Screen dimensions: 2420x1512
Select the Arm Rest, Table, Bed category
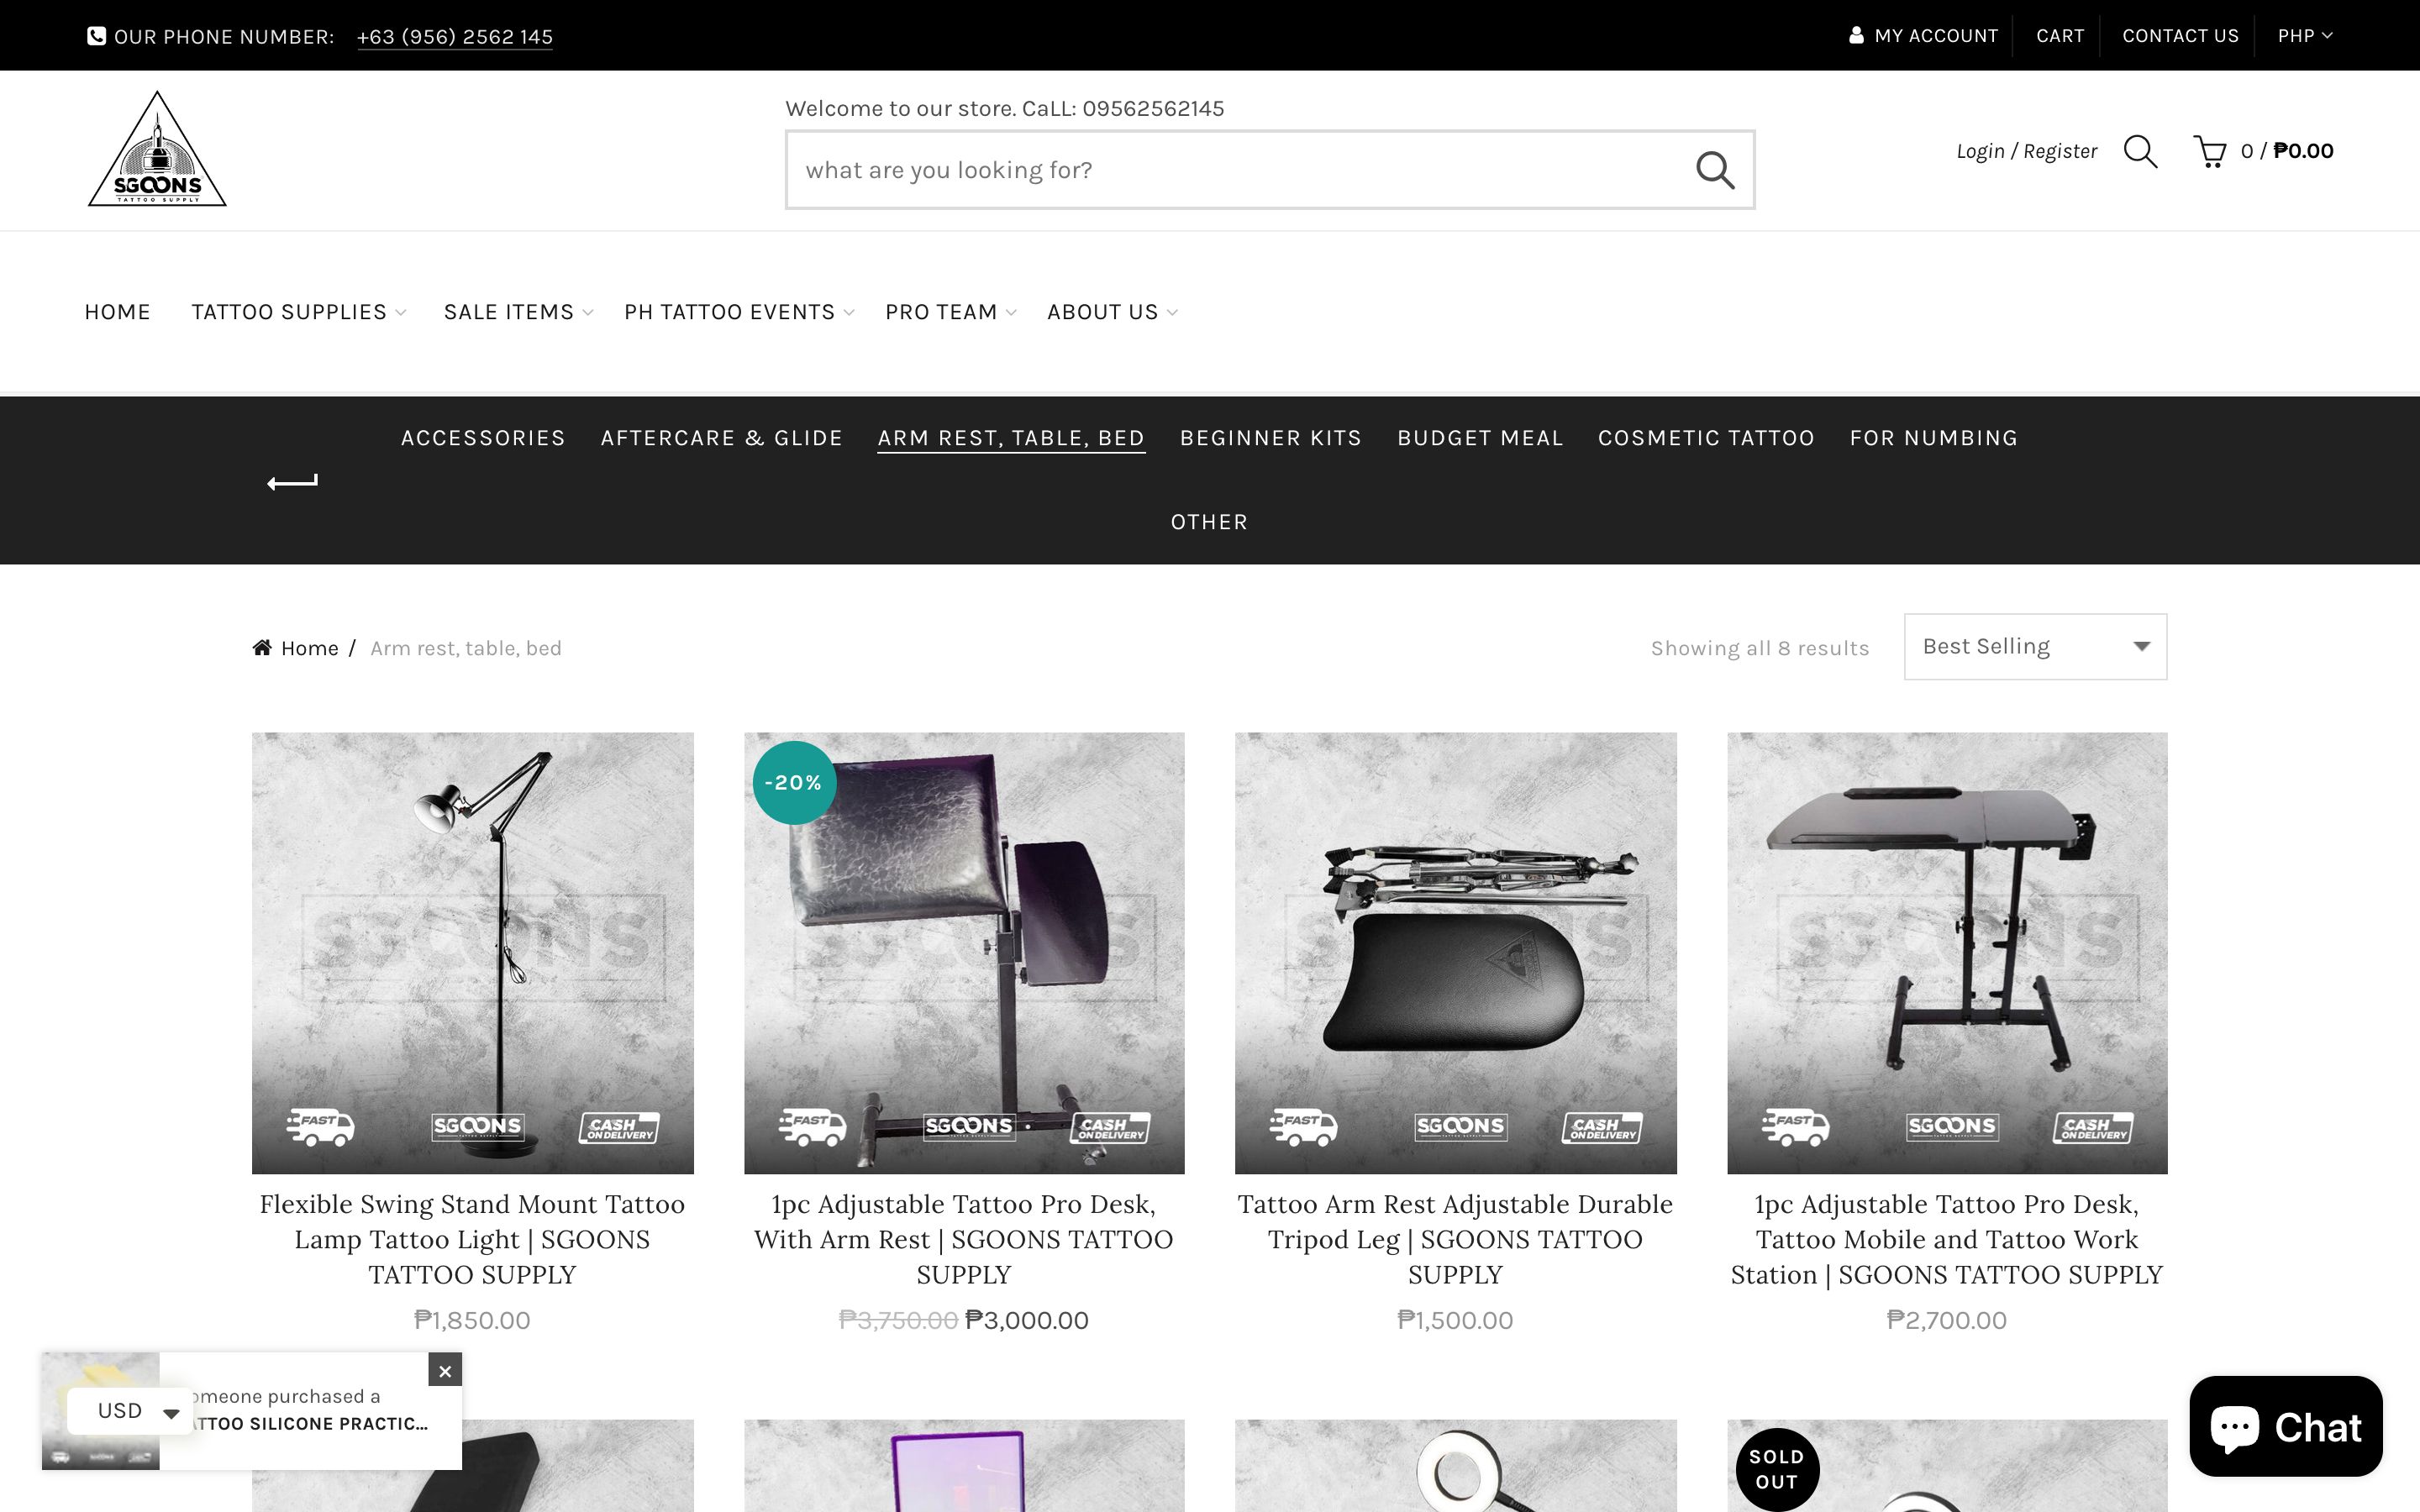[x=1011, y=438]
